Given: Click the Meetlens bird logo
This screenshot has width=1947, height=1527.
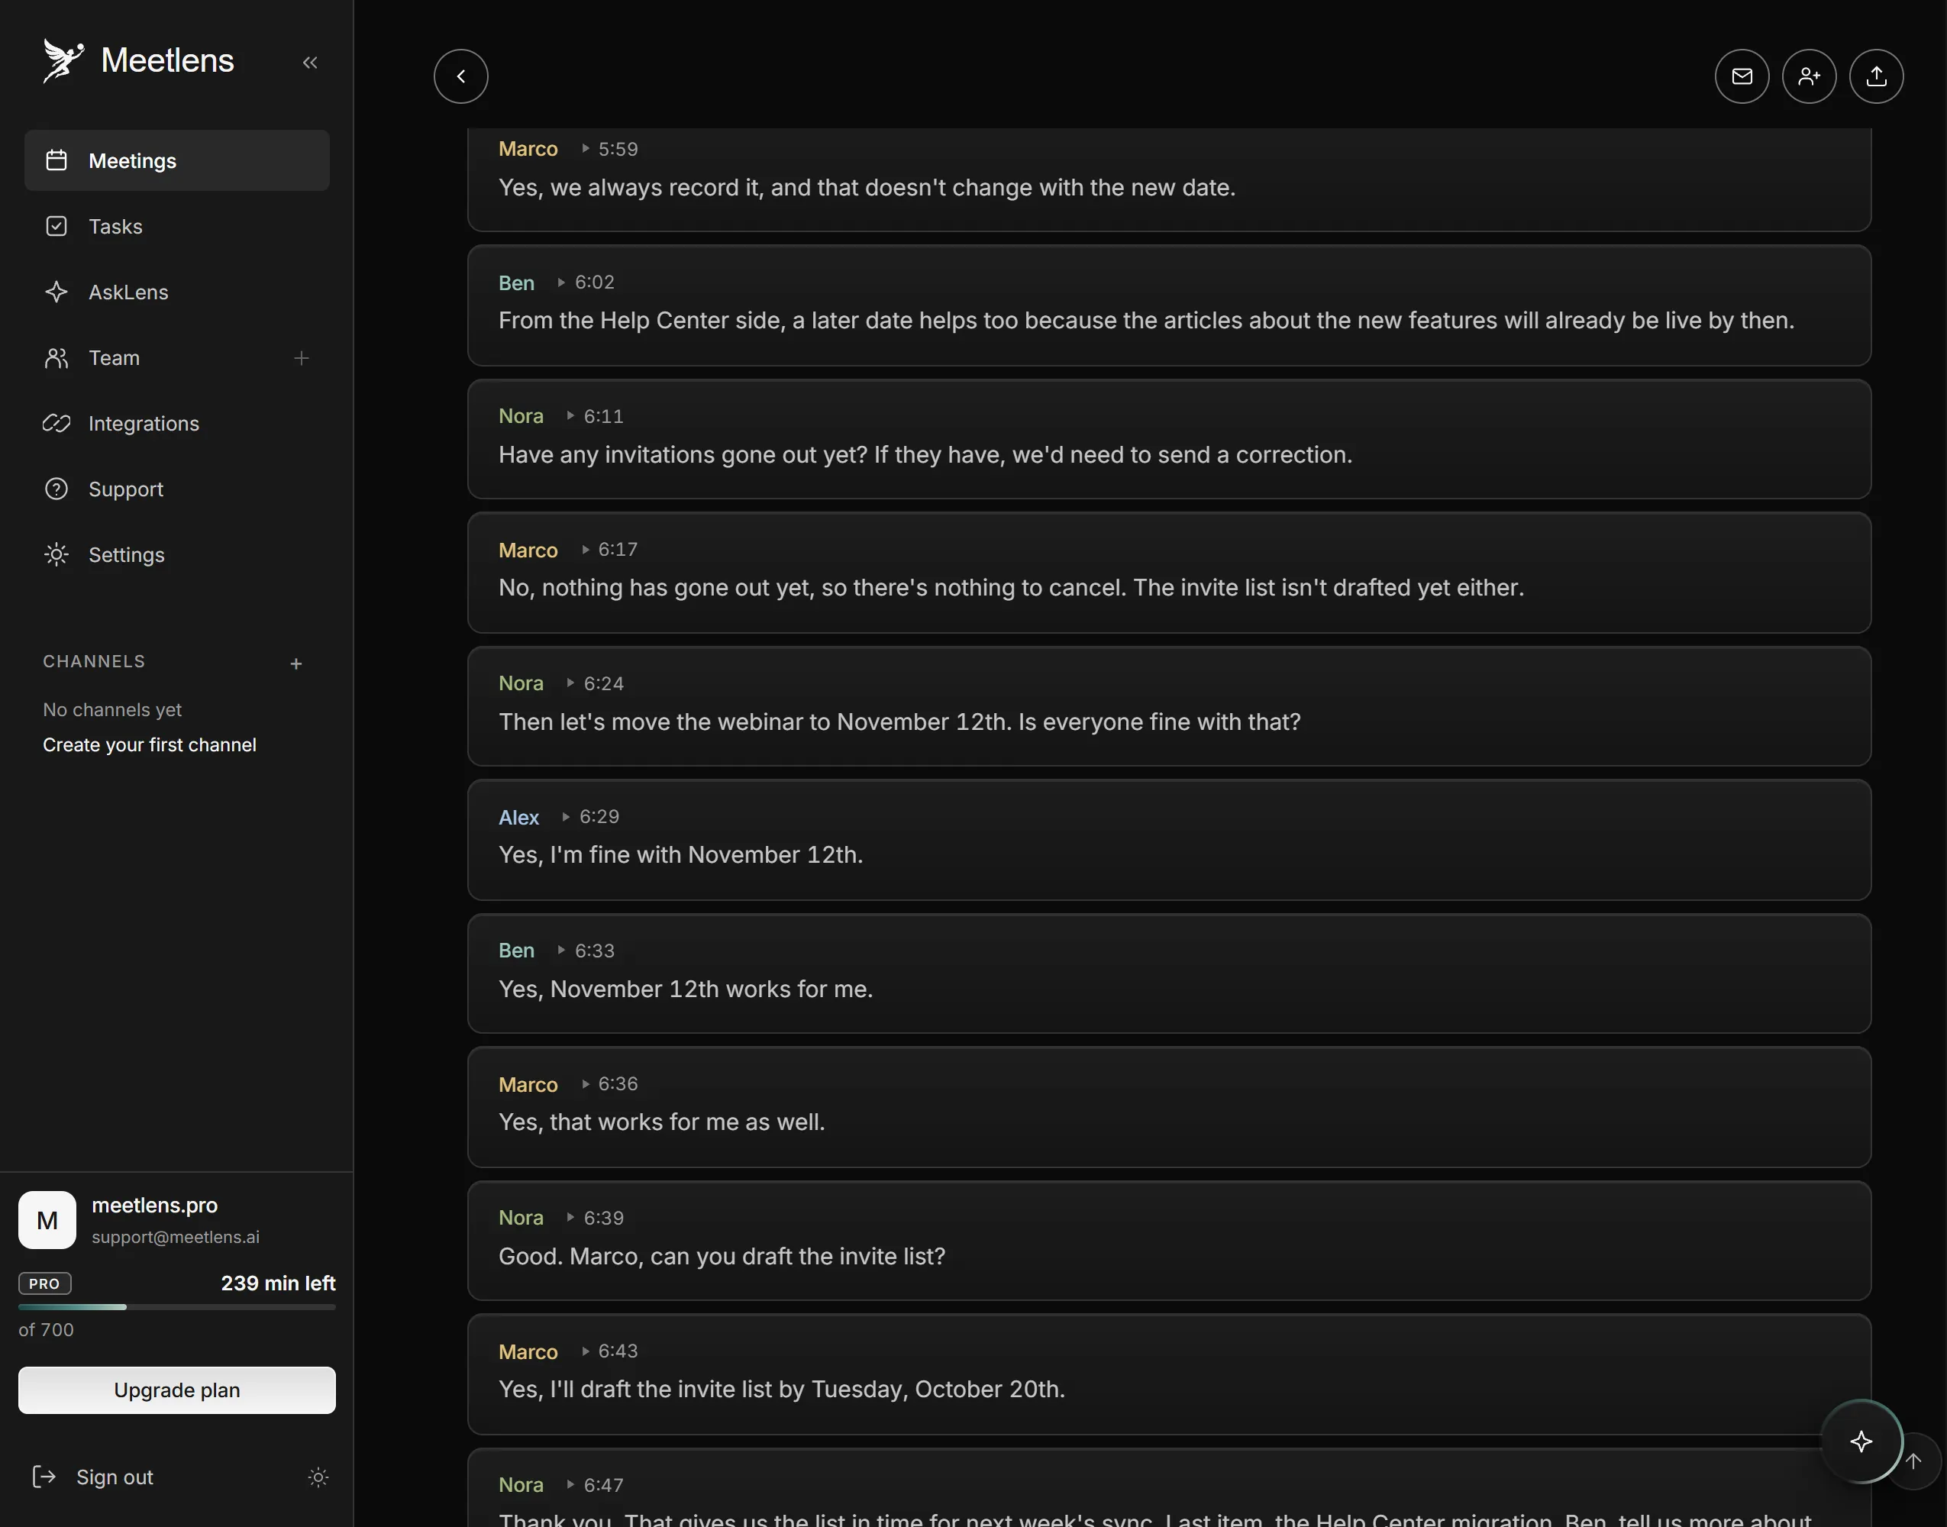Looking at the screenshot, I should [63, 61].
